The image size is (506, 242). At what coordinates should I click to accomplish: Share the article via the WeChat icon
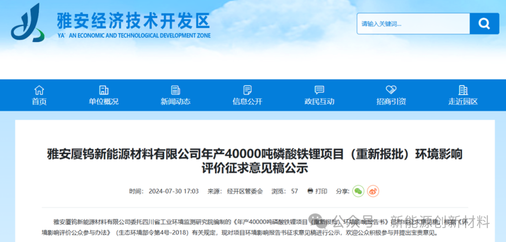358,191
